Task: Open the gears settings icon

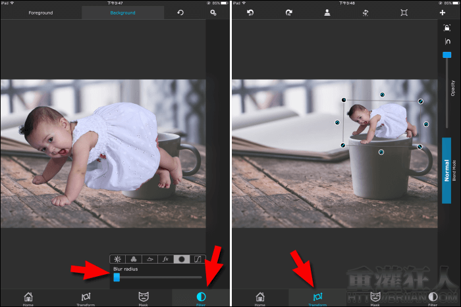Action: [x=213, y=12]
